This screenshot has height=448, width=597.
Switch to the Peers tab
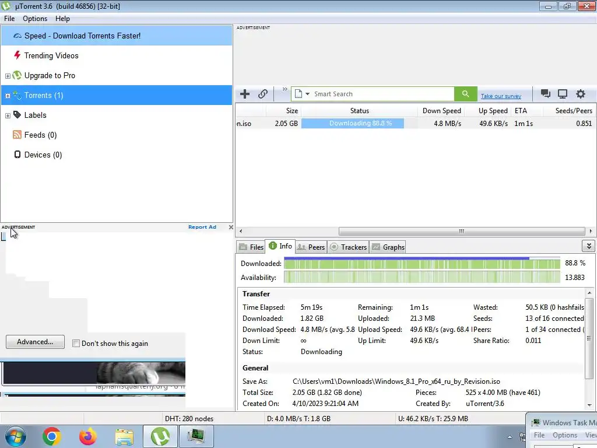(311, 247)
